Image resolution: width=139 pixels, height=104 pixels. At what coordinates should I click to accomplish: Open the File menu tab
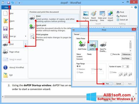(6, 8)
